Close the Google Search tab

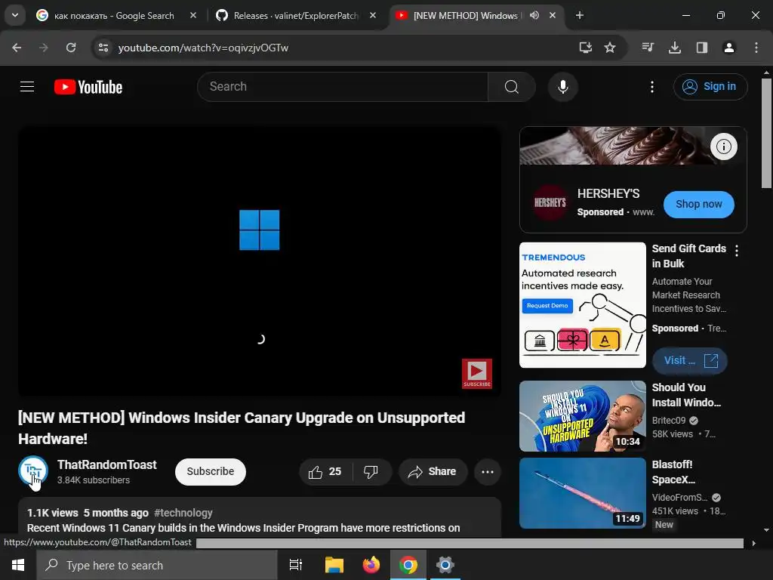tap(193, 16)
